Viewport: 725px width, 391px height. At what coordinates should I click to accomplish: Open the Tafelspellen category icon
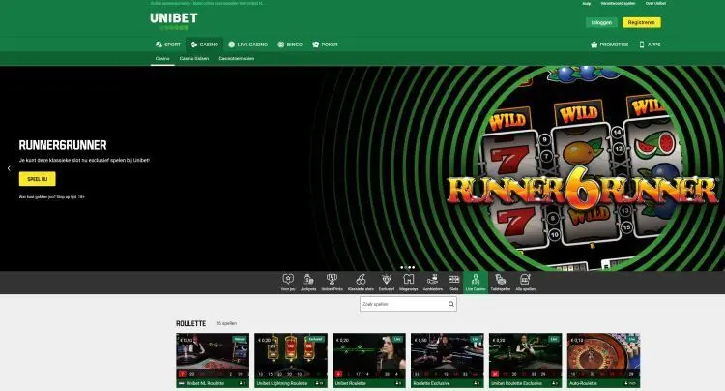point(500,279)
